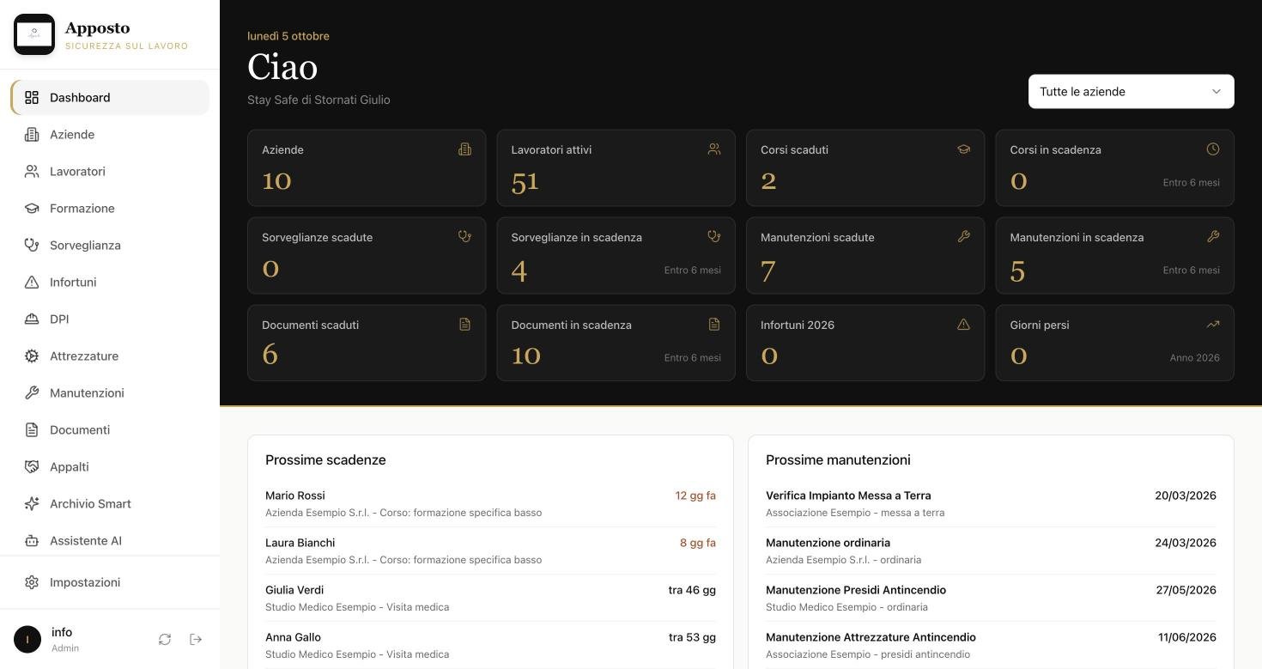1262x669 pixels.
Task: Select Giulia Verdi visita medica row
Action: 490,598
